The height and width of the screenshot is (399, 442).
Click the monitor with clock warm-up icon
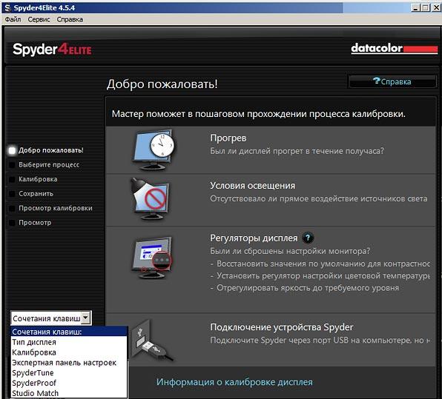(153, 150)
